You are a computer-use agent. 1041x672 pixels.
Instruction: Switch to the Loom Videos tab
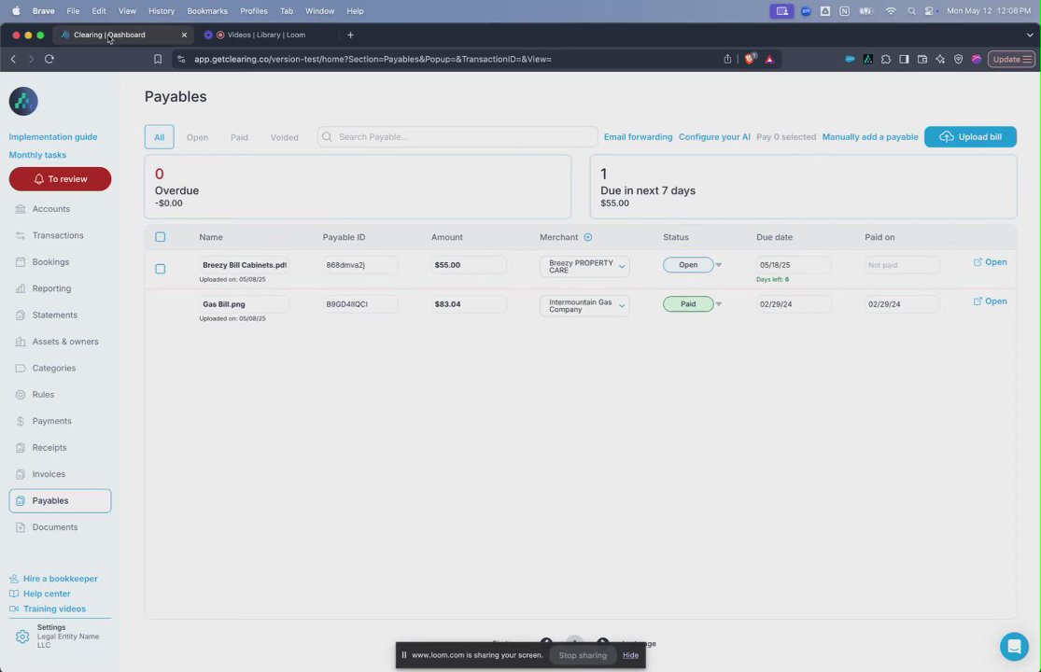click(x=265, y=35)
